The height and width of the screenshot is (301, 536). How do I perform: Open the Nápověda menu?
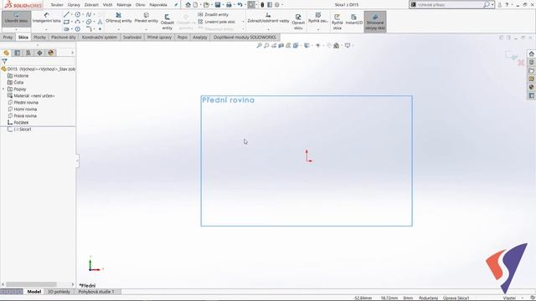[x=158, y=5]
